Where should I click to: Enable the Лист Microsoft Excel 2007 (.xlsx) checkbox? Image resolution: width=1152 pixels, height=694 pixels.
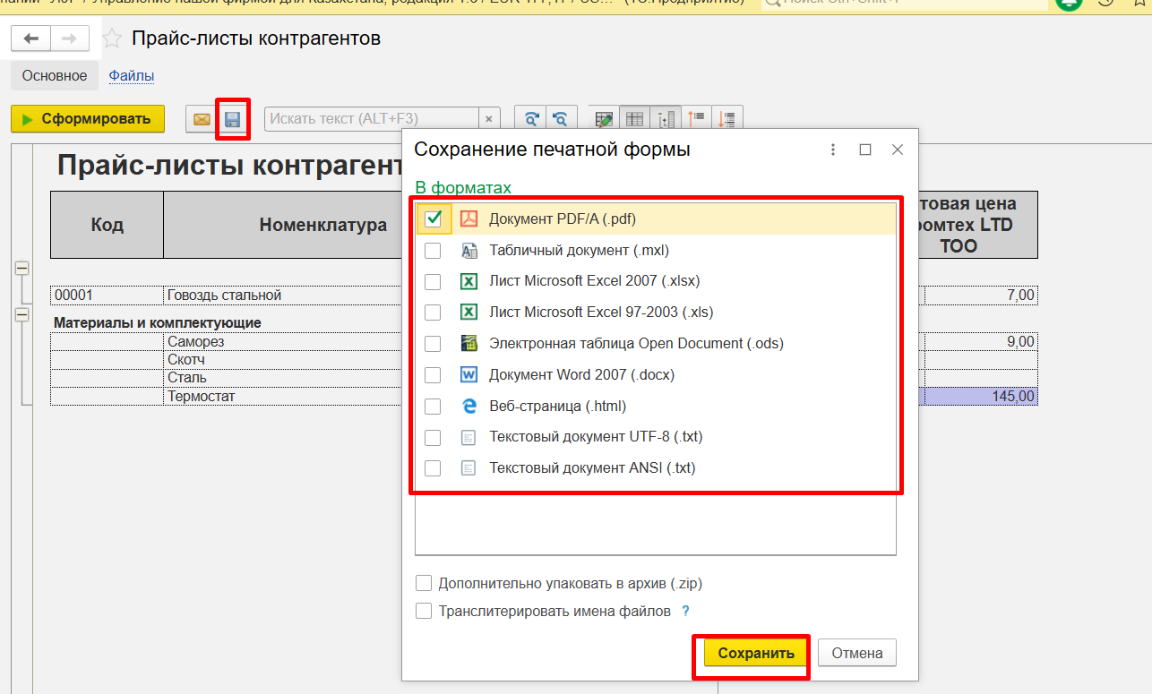[434, 281]
